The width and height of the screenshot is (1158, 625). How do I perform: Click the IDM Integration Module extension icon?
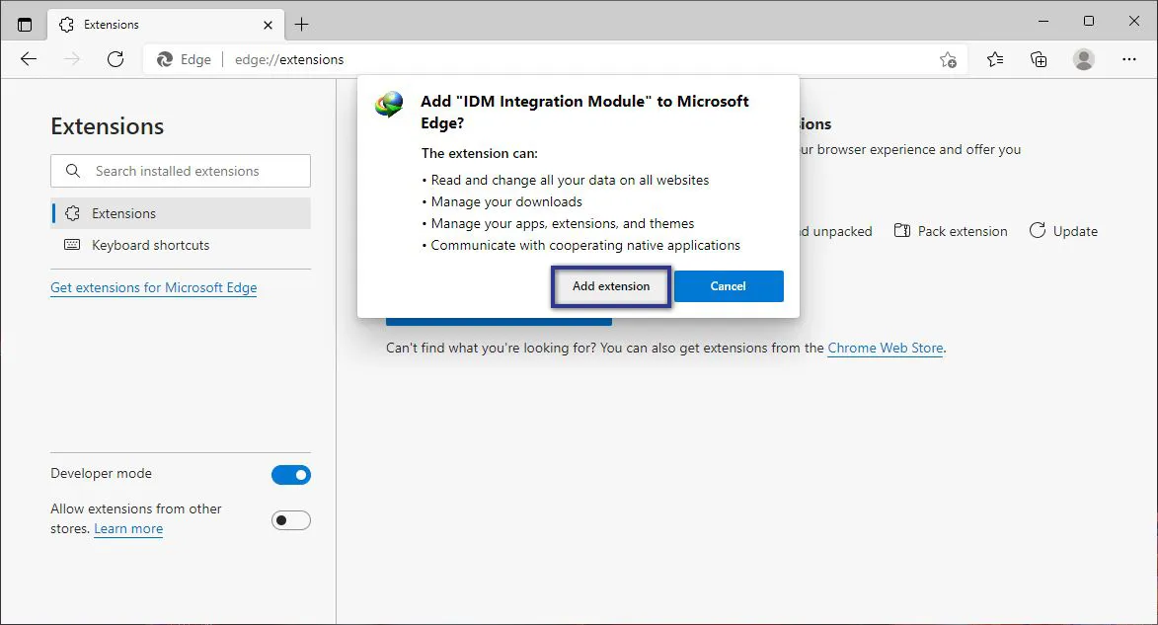coord(389,102)
